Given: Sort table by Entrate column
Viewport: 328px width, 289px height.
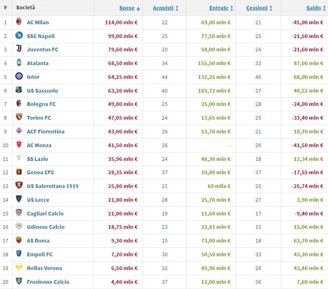Looking at the screenshot, I should pos(219,8).
